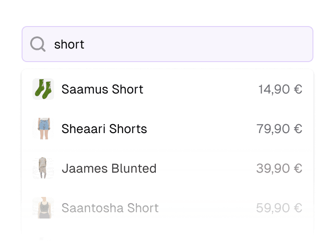
Task: Select the 39,90 € price label
Action: (x=279, y=168)
